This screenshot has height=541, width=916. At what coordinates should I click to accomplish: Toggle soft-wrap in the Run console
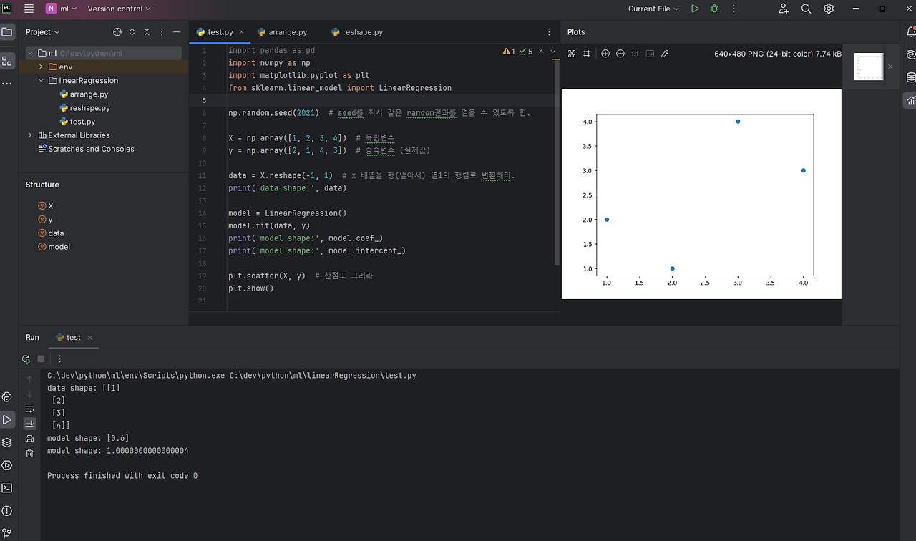(x=29, y=409)
